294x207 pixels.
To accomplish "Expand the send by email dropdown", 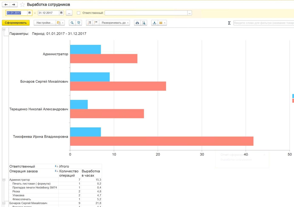I will [x=165, y=23].
